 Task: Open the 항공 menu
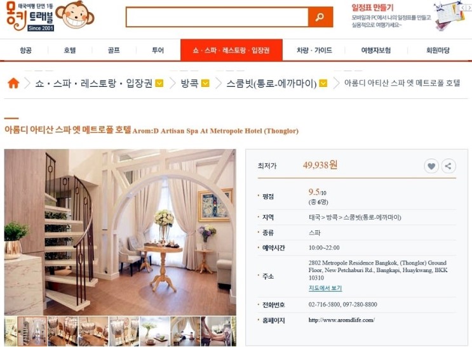coord(25,50)
